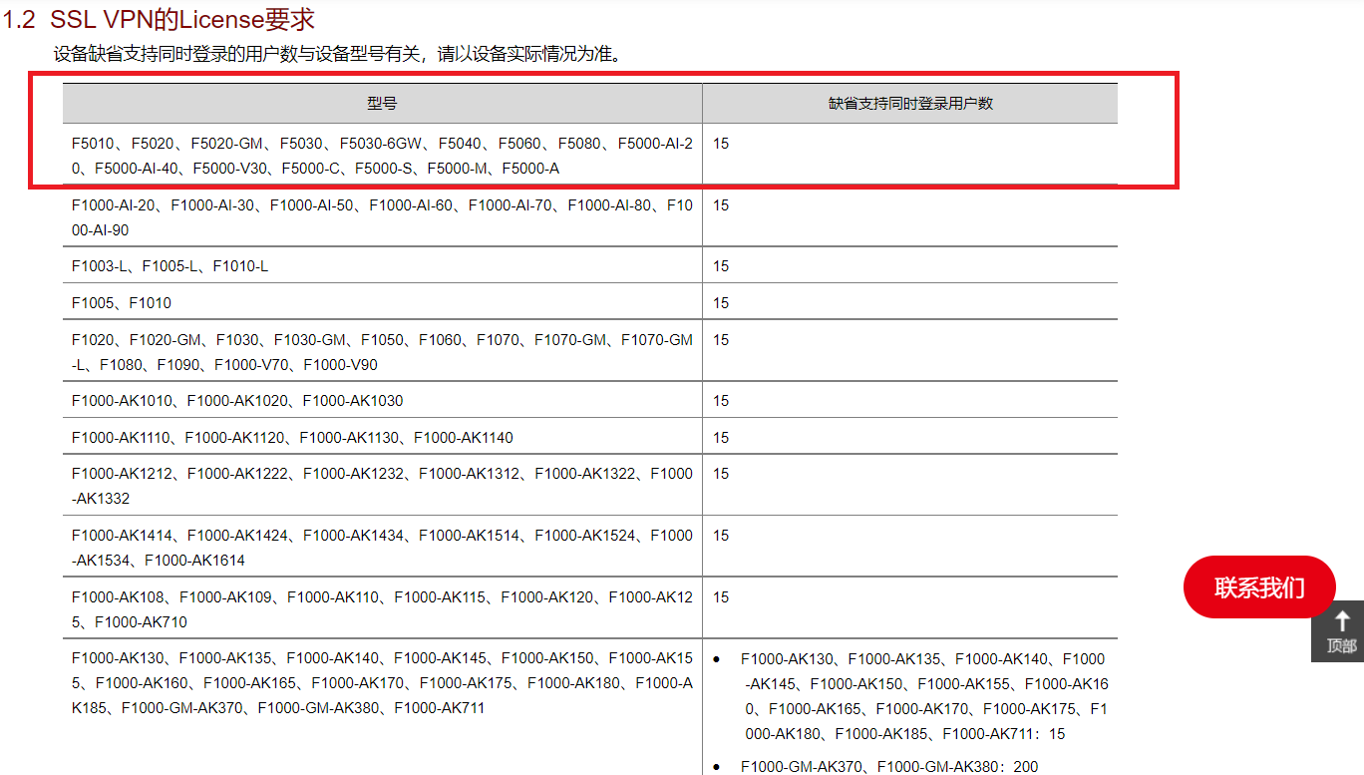This screenshot has height=775, width=1364.
Task: Click the value 15 in the F1000-AI-20 row
Action: point(721,205)
